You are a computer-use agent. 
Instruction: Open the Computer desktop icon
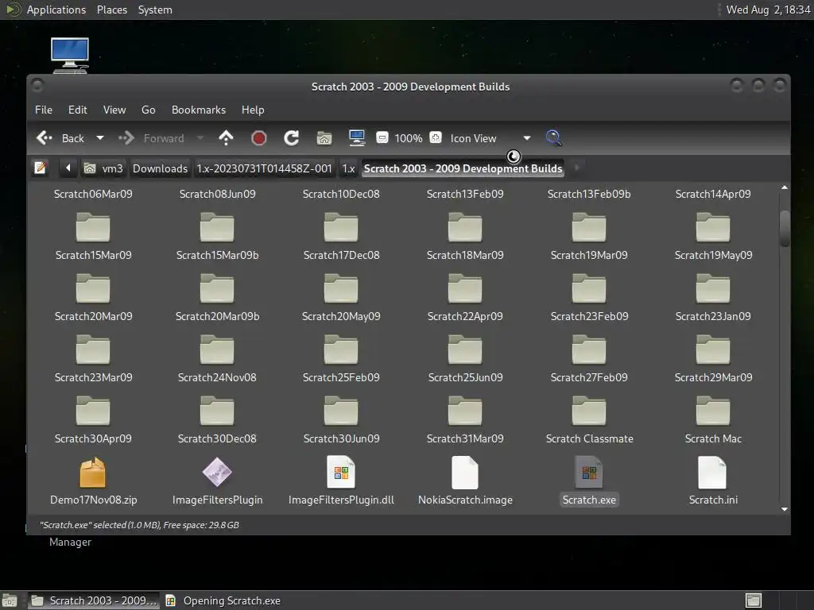(x=70, y=56)
